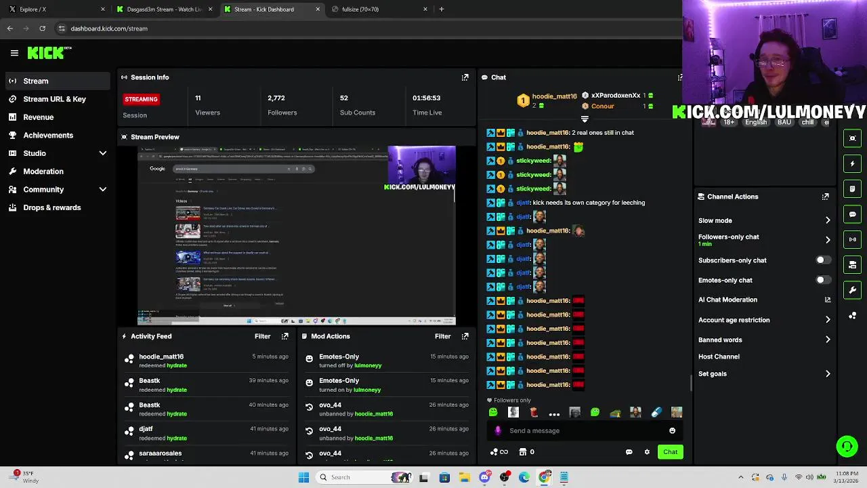This screenshot has height=488, width=867.
Task: Click the chat bubble icon beside the gear
Action: pyautogui.click(x=629, y=452)
